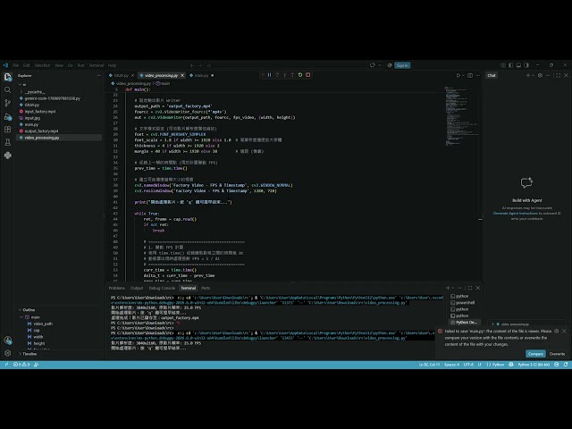Open the Source Control view
Viewport: 572px width, 429px height.
coord(8,103)
